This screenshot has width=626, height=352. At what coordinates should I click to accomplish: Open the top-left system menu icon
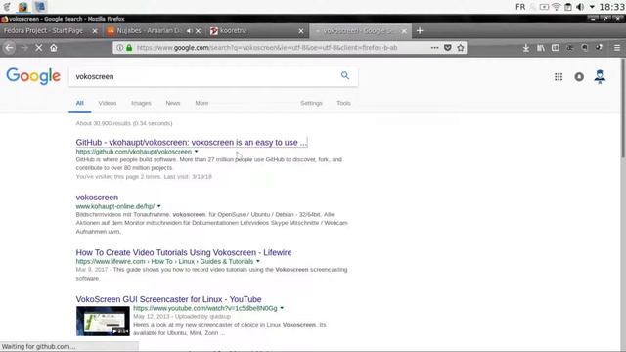click(7, 7)
